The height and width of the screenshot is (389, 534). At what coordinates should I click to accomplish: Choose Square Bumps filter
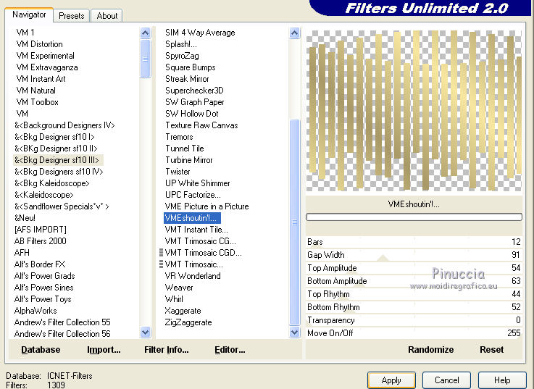tap(191, 67)
